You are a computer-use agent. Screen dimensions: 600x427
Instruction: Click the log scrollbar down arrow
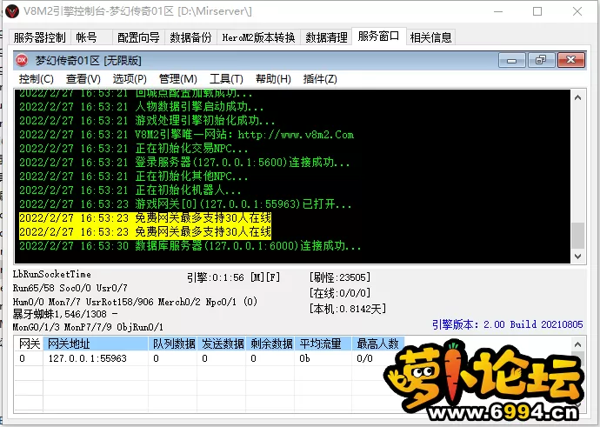click(577, 256)
